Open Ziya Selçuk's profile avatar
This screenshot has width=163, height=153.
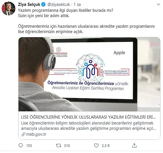[8, 8]
